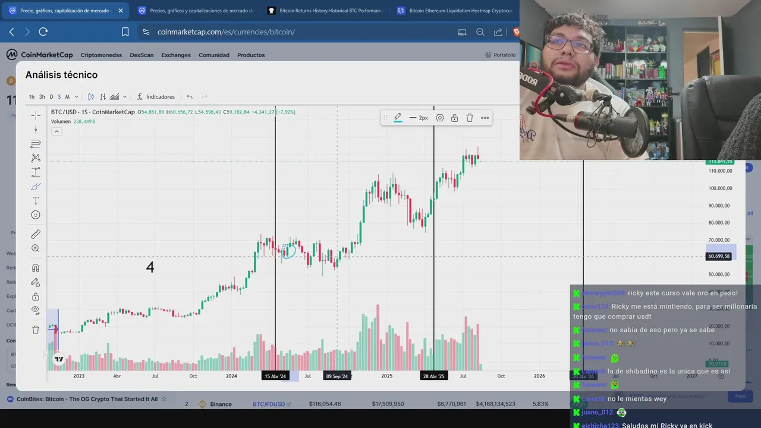Click the browser zoom-out magnifier icon
The height and width of the screenshot is (428, 761).
pos(480,32)
